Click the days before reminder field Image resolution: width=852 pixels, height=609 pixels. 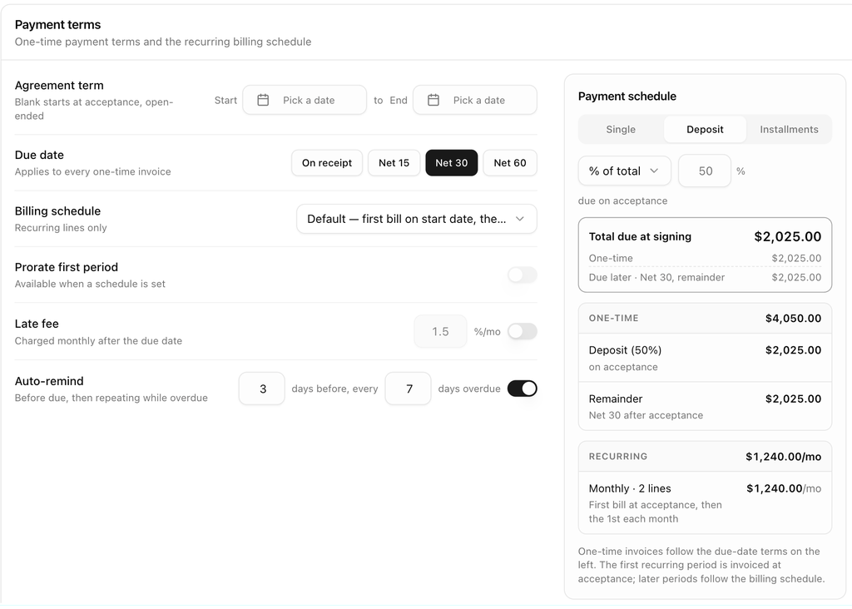tap(262, 389)
